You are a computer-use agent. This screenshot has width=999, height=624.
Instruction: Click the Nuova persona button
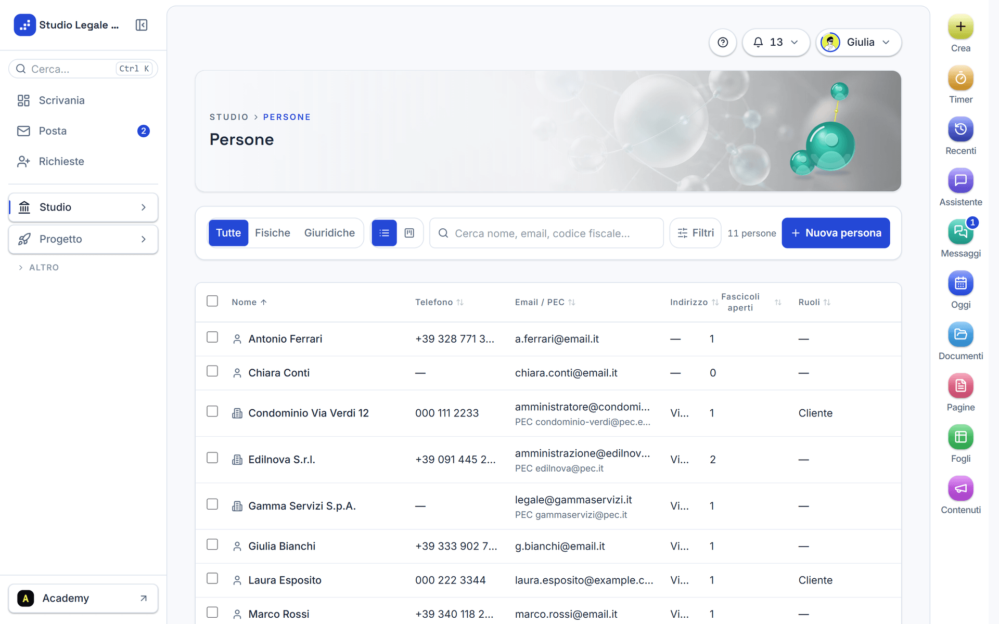(836, 233)
